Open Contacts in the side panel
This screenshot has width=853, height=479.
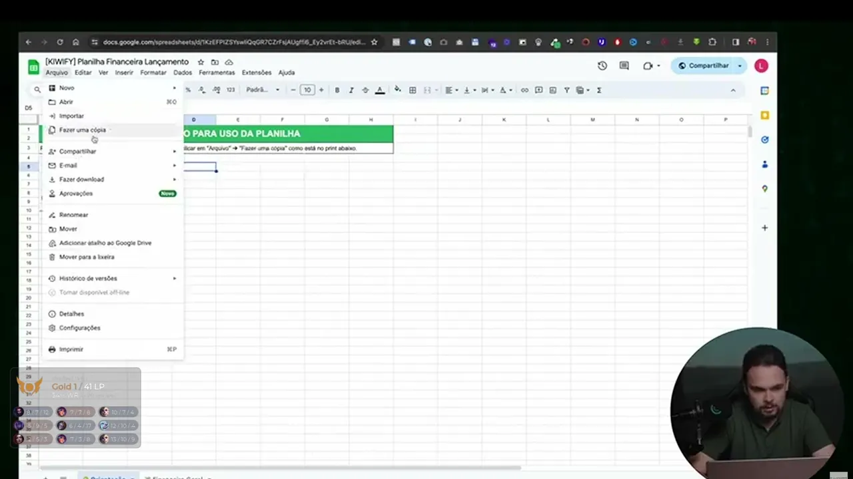[764, 164]
